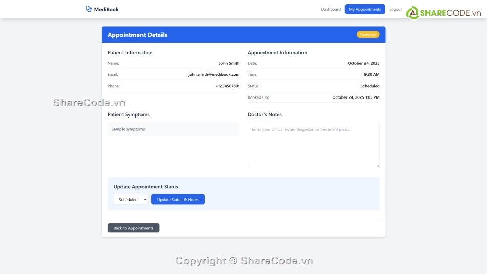This screenshot has width=487, height=274.
Task: Click the appointment time 9:30 AM
Action: [x=372, y=75]
